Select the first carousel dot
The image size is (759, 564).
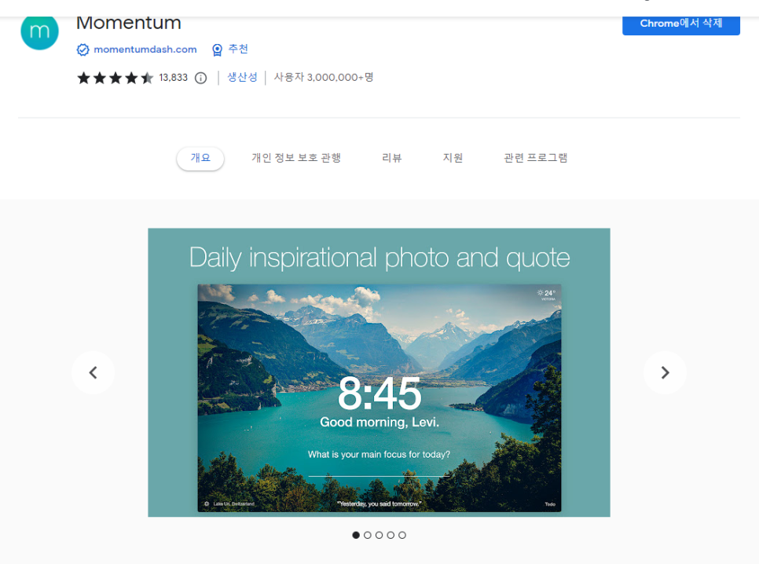coord(356,535)
